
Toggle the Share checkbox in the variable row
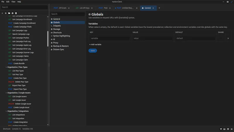(221, 38)
